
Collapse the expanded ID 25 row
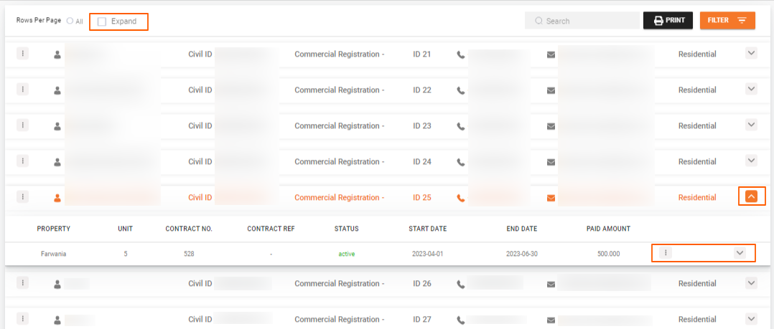[751, 196]
